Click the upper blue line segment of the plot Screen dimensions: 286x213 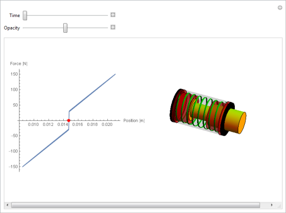pyautogui.click(x=92, y=93)
